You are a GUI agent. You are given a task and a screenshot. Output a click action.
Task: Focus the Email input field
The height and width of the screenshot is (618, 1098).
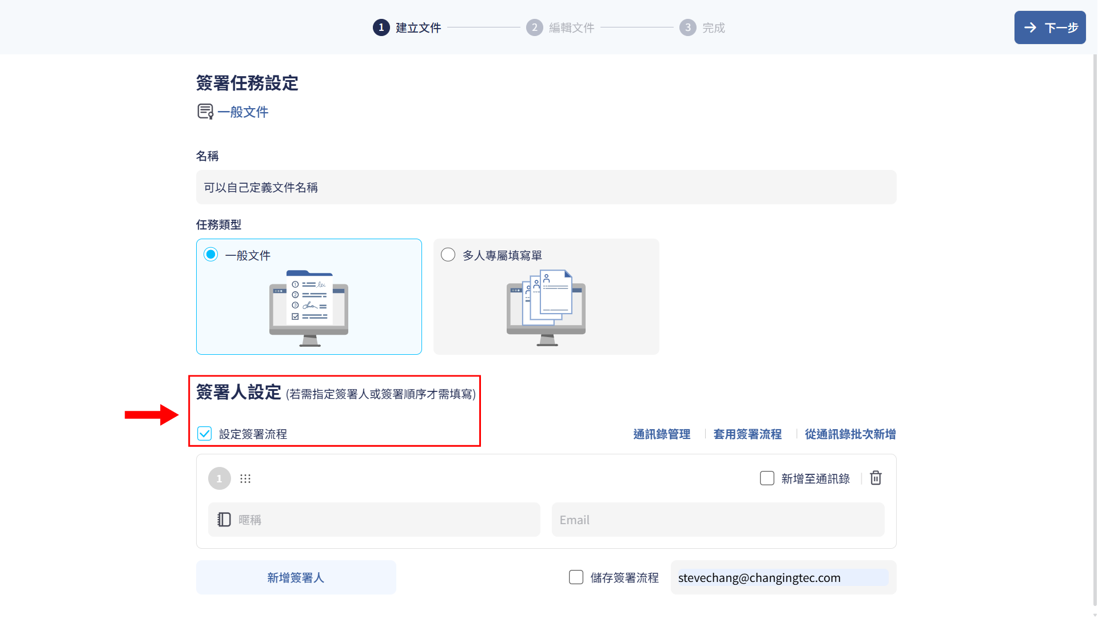[718, 520]
